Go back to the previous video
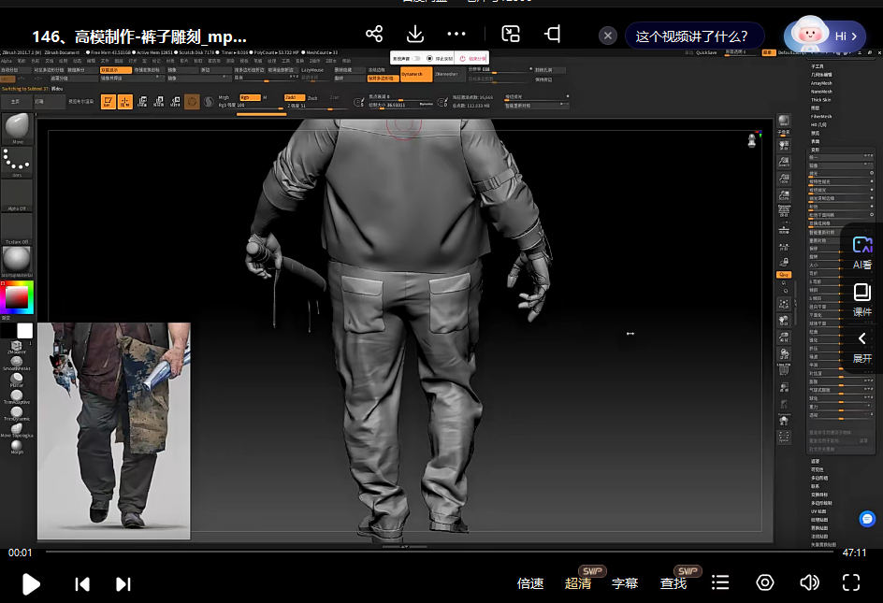 pos(82,583)
